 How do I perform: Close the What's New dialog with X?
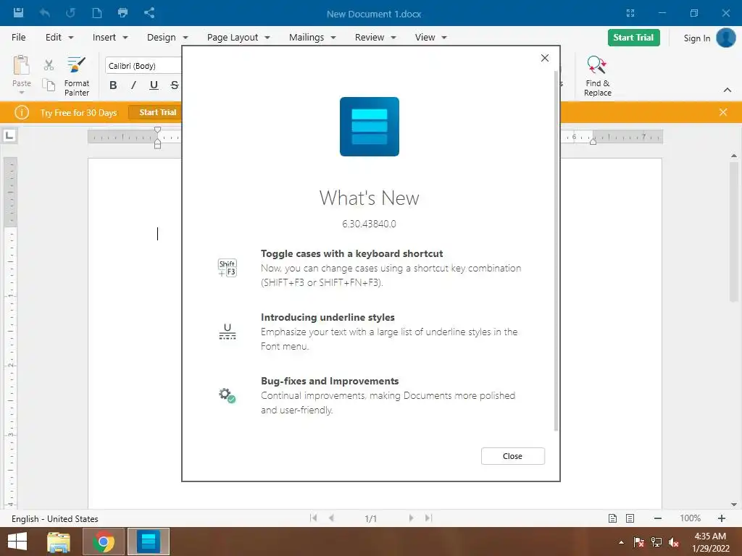tap(545, 58)
